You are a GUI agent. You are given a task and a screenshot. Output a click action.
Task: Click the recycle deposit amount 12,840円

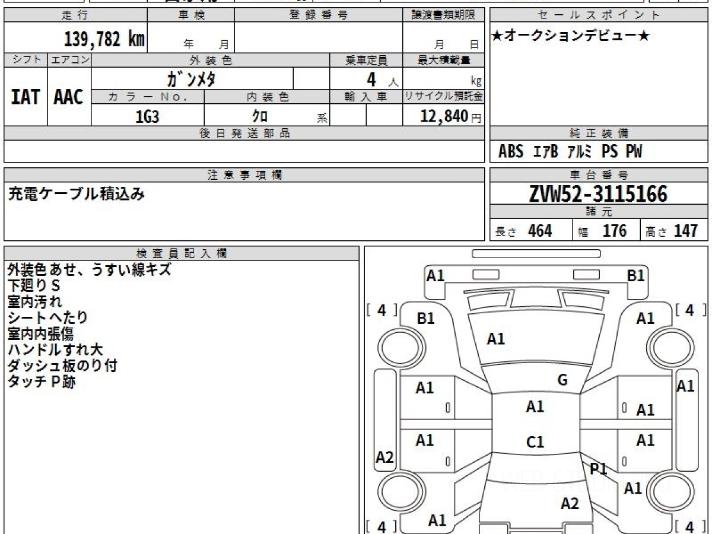[x=450, y=116]
